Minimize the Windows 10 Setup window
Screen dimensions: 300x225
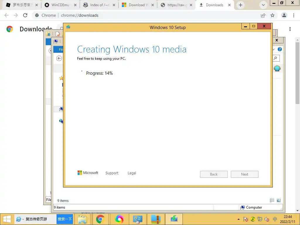coord(246,26)
